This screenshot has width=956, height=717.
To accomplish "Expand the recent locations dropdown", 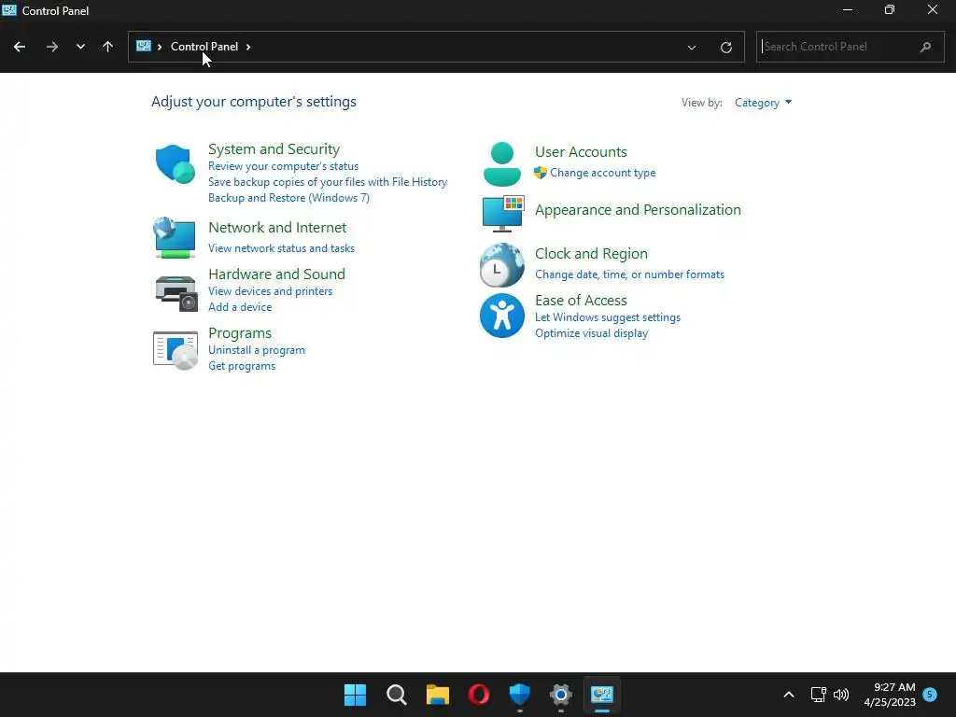I will tap(80, 47).
